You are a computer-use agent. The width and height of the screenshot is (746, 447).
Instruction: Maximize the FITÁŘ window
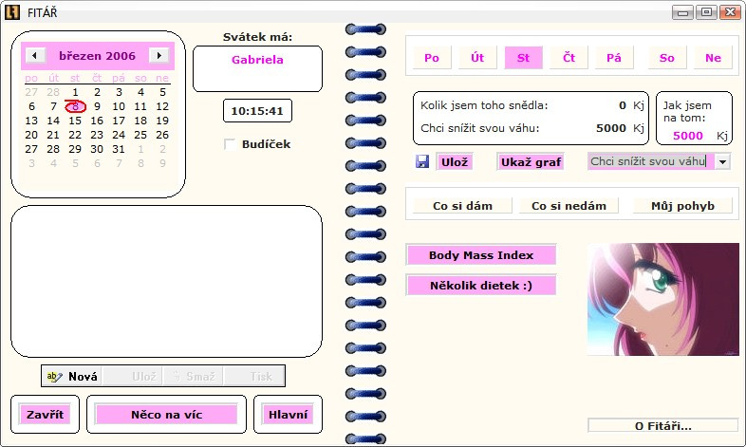coord(706,12)
